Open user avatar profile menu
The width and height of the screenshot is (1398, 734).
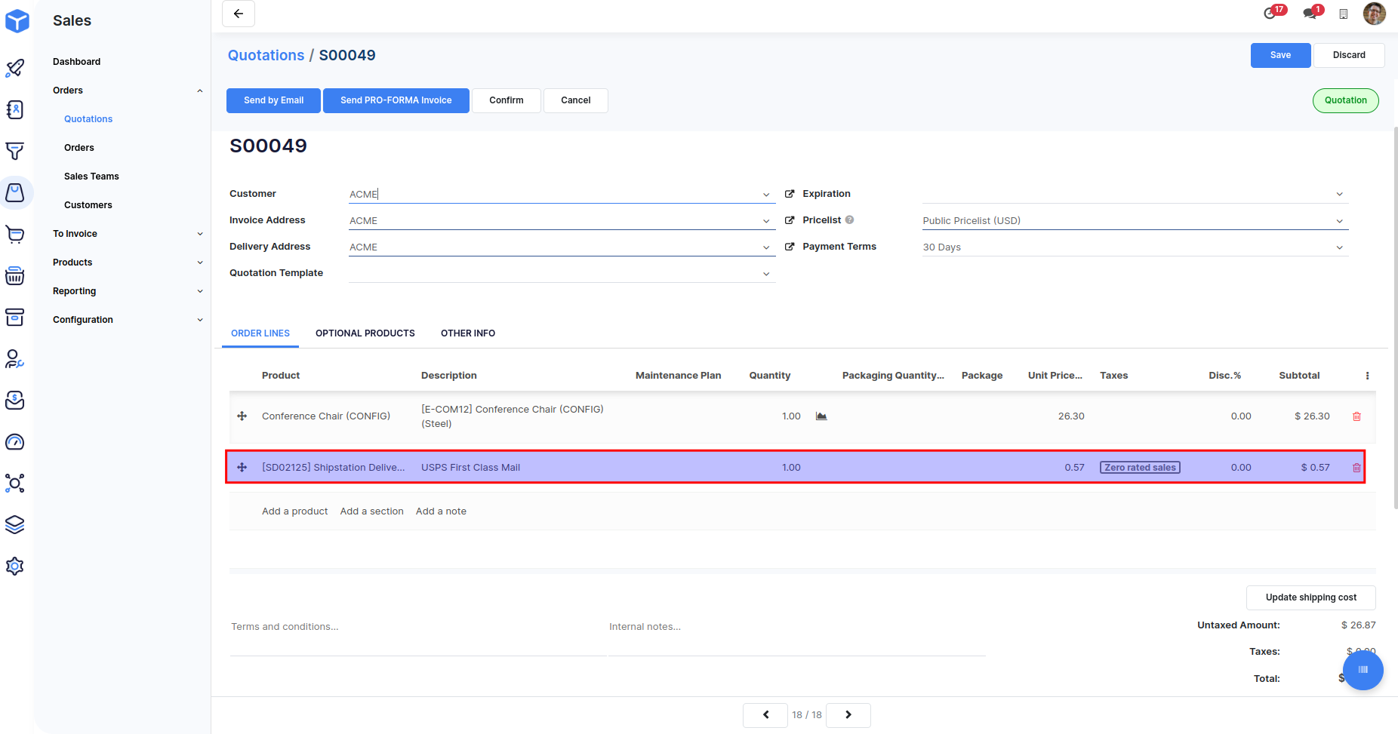[1374, 14]
